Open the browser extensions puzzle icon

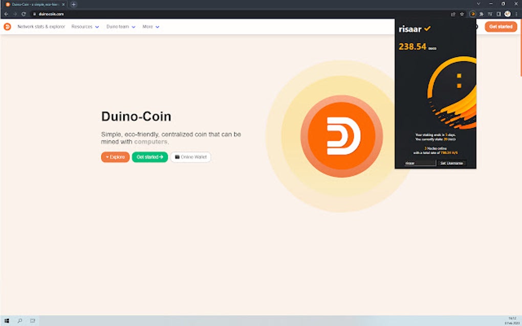tap(482, 14)
